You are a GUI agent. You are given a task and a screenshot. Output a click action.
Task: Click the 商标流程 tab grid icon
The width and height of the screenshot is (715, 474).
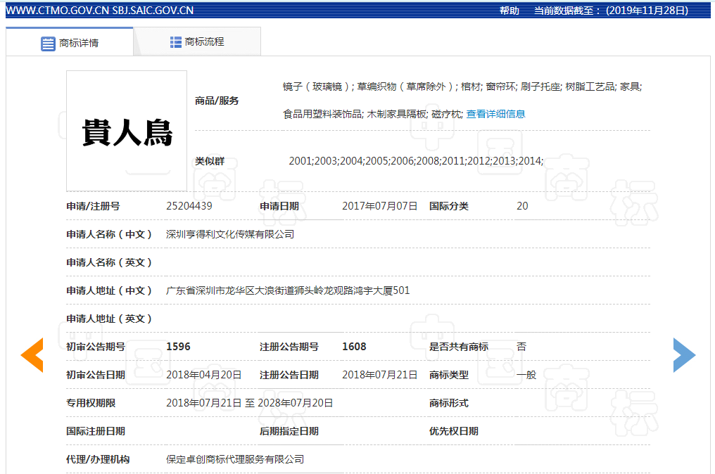(x=175, y=42)
